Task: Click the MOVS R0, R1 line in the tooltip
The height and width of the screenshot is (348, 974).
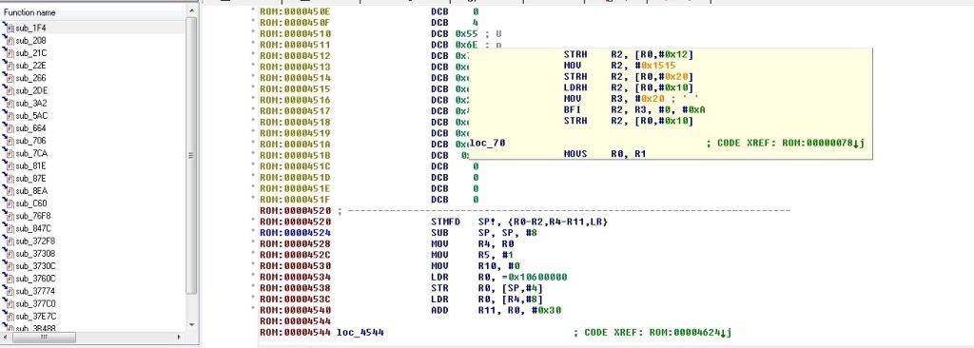Action: (x=605, y=153)
